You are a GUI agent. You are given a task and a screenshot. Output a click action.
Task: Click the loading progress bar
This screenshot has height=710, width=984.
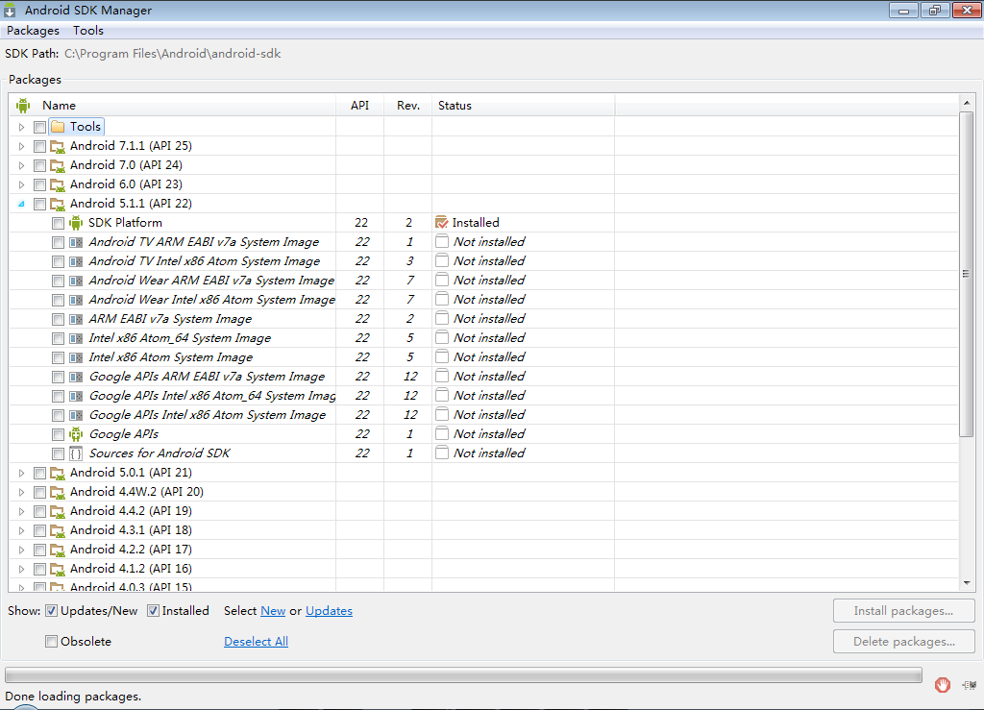[x=463, y=674]
